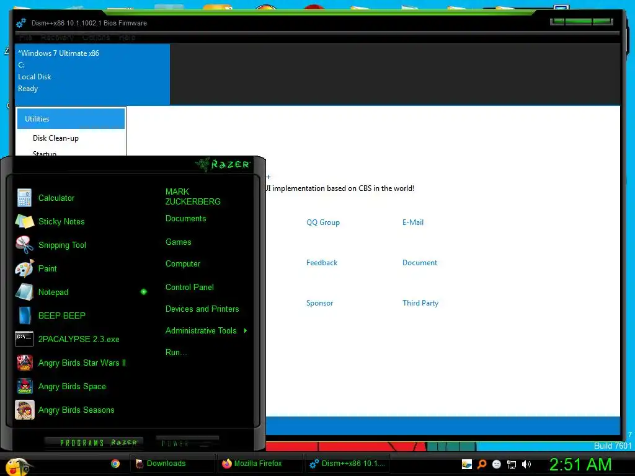Click the first system tray icon
635x476 pixels.
pyautogui.click(x=467, y=464)
